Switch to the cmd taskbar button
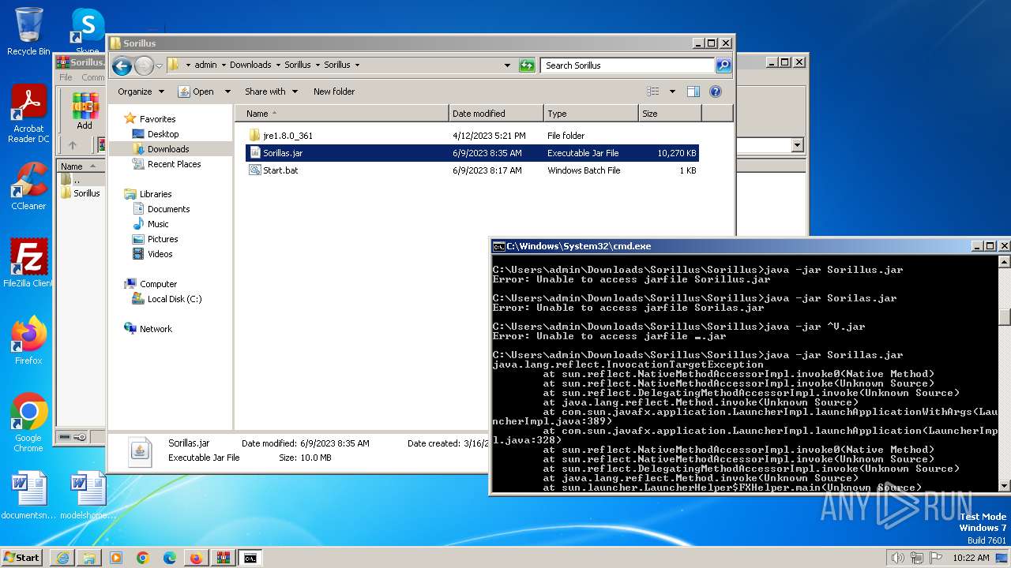The image size is (1011, 568). point(250,558)
